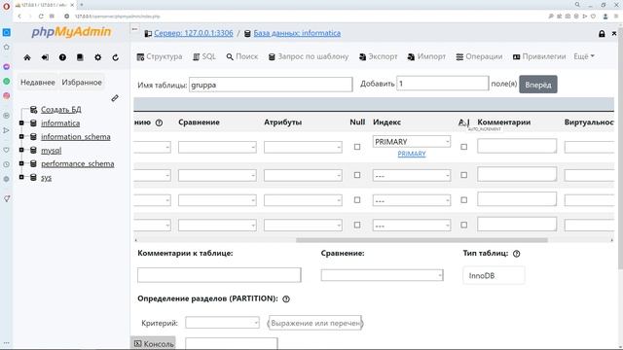Click the Имя таблицы input with gruppa
Viewport: 623px width, 350px height.
[271, 85]
